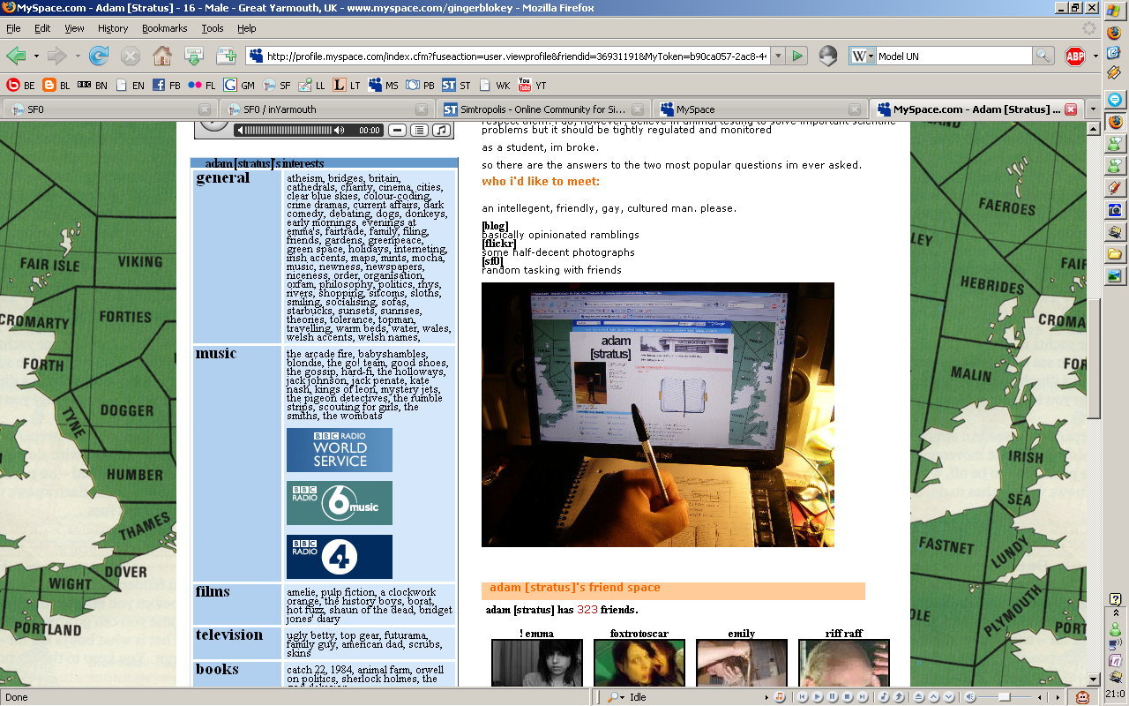Open the Forward button history dropdown arrow
Viewport: 1129px width, 706px height.
point(77,56)
